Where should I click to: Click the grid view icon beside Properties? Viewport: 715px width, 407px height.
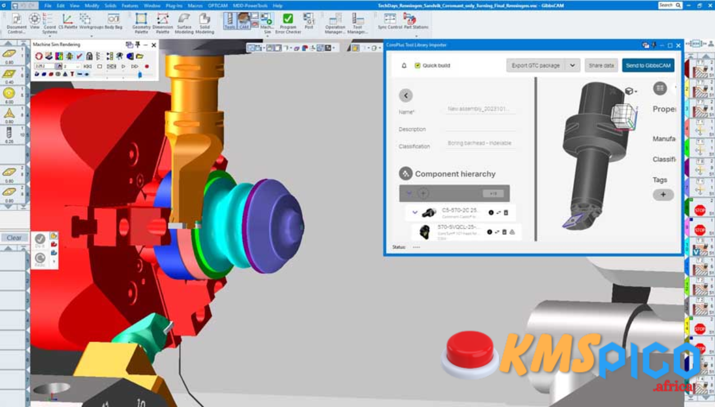660,88
